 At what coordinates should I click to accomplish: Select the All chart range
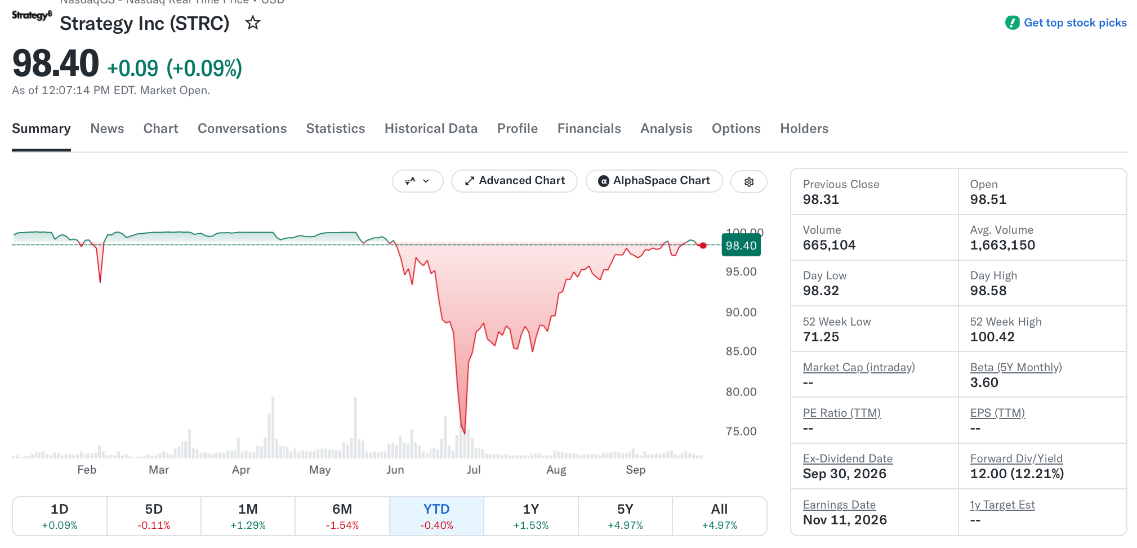point(719,516)
